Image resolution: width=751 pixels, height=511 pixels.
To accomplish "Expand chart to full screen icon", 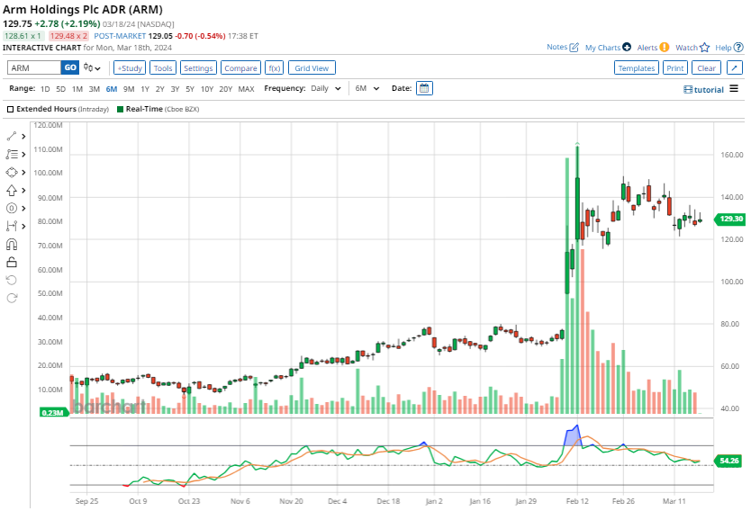I will [734, 68].
